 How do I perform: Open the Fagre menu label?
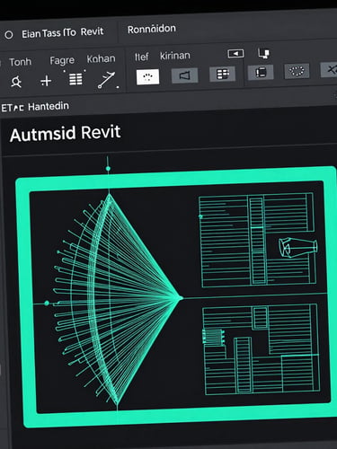(x=62, y=60)
